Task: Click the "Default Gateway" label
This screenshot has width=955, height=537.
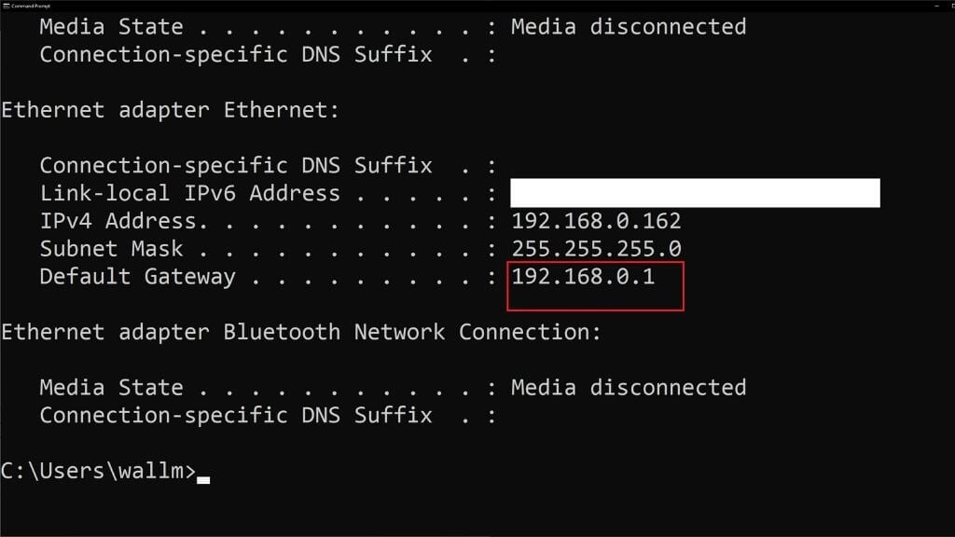Action: pyautogui.click(x=137, y=277)
